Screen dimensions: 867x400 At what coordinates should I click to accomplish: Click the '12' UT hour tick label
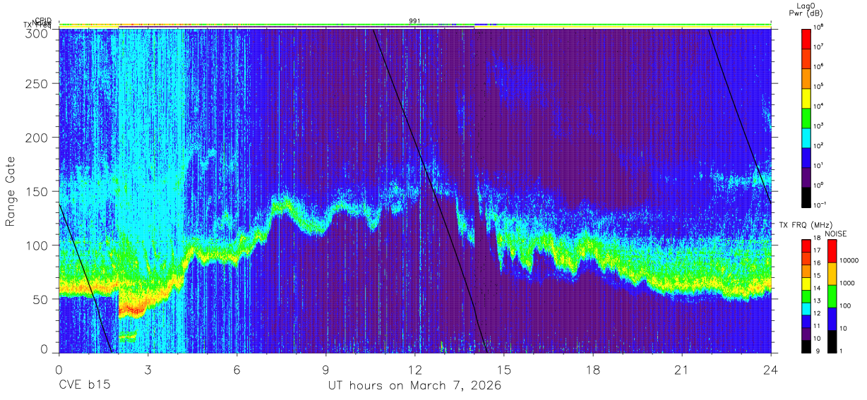point(415,369)
